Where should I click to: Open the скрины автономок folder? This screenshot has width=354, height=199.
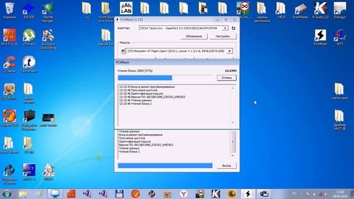pos(262,12)
